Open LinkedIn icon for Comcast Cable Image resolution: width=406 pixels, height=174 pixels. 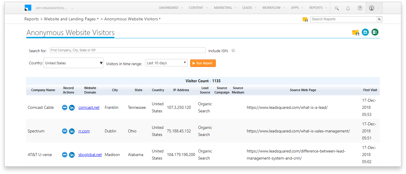pyautogui.click(x=72, y=108)
